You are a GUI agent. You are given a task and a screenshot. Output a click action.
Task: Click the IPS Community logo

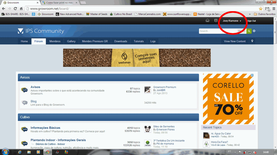[x=41, y=31]
